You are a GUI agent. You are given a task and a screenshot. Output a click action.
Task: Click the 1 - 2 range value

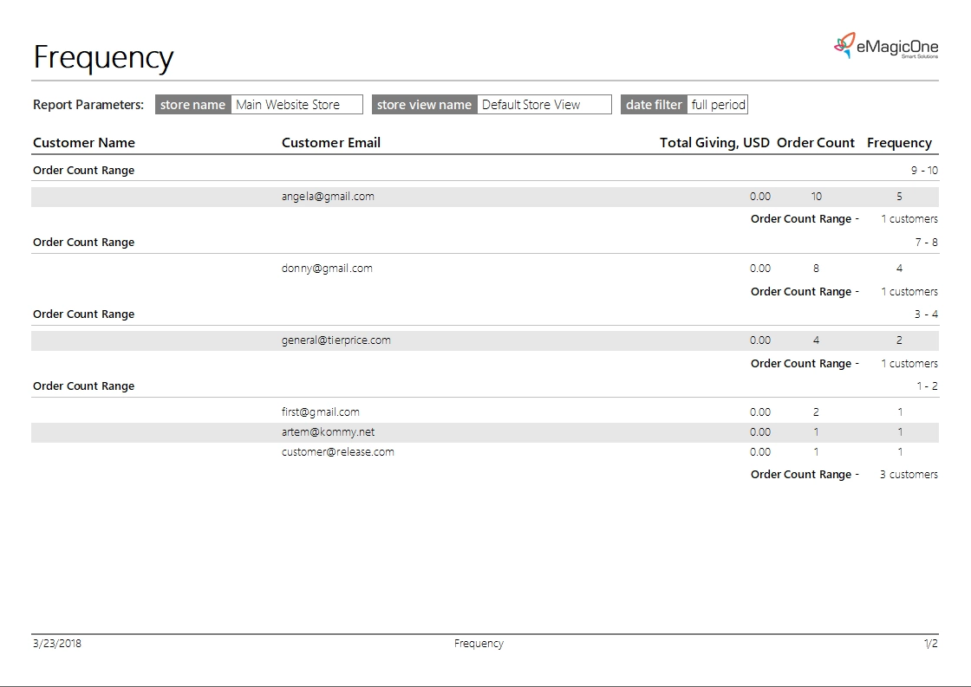pyautogui.click(x=927, y=386)
